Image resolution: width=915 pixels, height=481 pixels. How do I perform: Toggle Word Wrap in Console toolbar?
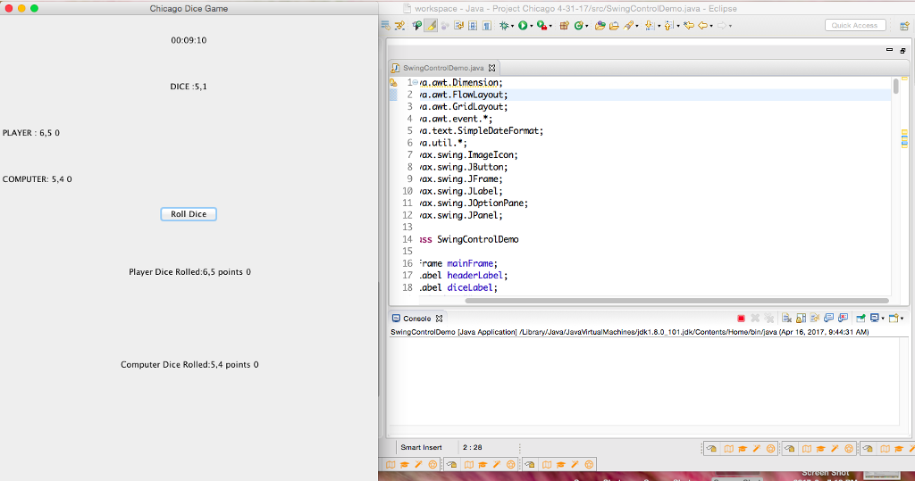tap(815, 319)
